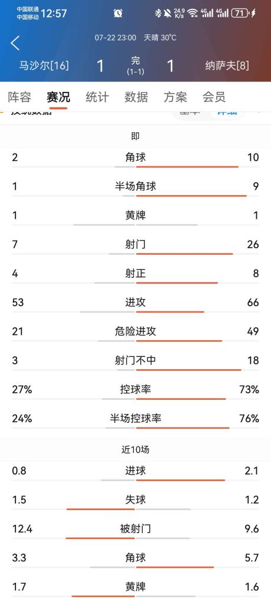This screenshot has height=598, width=271.
Task: Tap the first 4G signal bars icon
Action: point(207,14)
